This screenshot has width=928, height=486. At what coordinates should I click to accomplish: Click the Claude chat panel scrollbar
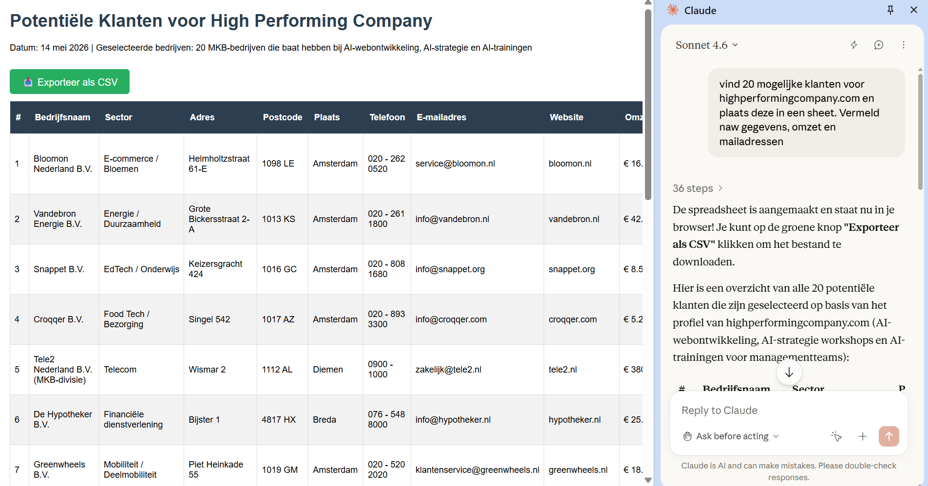tap(920, 131)
